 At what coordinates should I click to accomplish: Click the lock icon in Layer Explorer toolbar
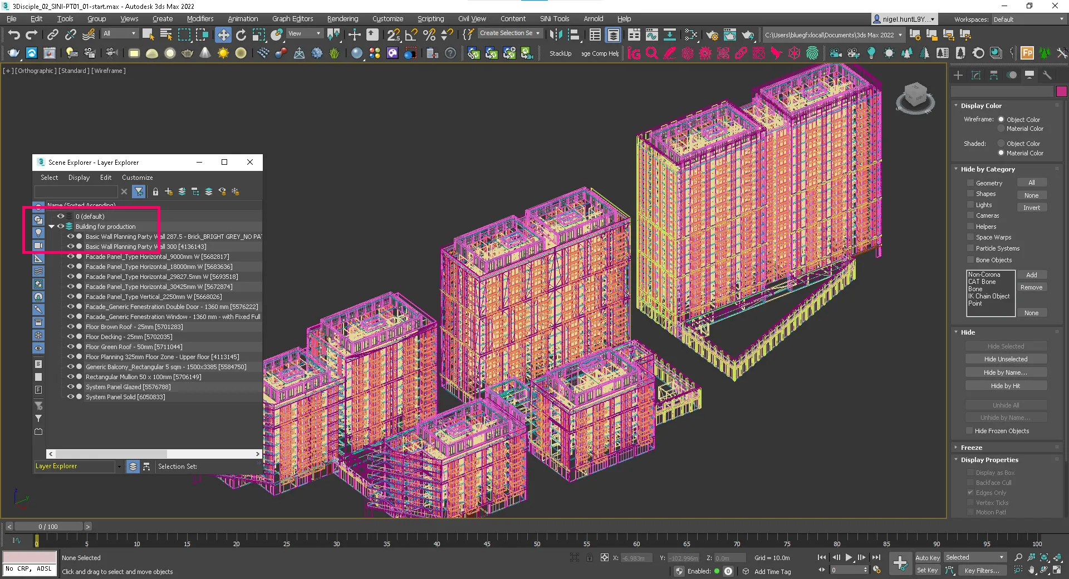(x=155, y=192)
